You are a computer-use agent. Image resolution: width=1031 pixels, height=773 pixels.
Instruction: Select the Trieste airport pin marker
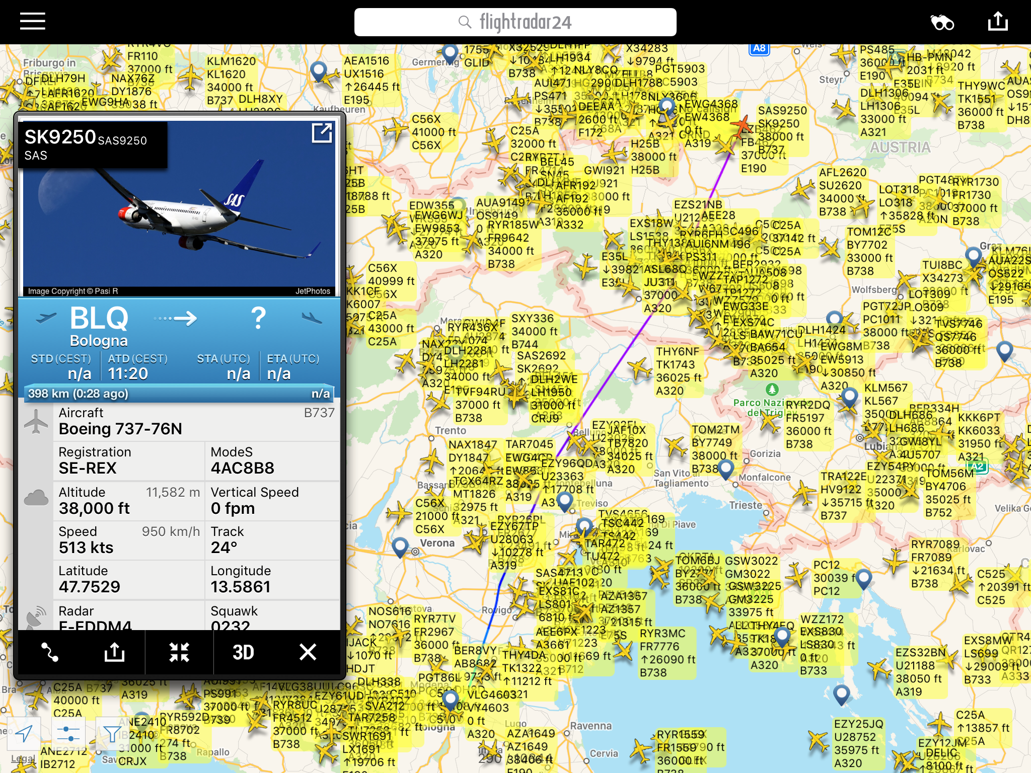click(725, 469)
